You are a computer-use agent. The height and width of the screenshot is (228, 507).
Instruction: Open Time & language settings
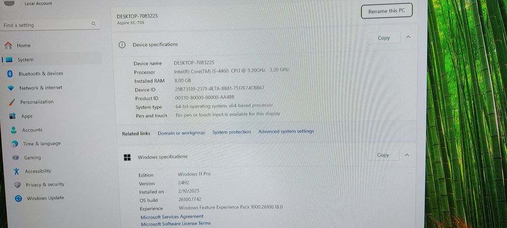pos(42,144)
